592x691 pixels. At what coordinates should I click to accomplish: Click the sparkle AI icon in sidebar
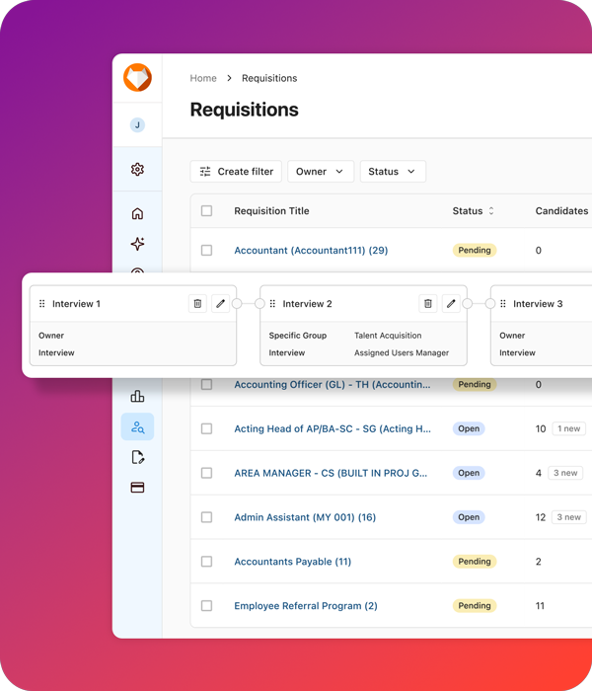pos(137,244)
